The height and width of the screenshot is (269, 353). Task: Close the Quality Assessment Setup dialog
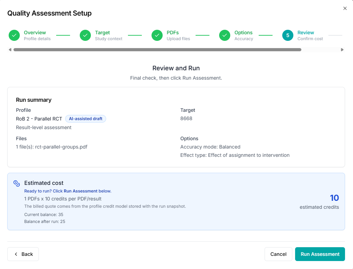click(x=345, y=8)
